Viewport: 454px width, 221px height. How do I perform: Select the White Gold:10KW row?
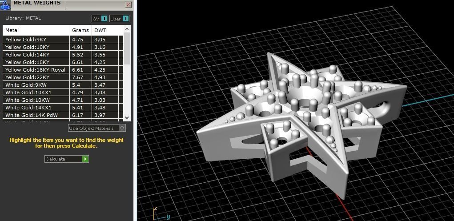pyautogui.click(x=63, y=100)
